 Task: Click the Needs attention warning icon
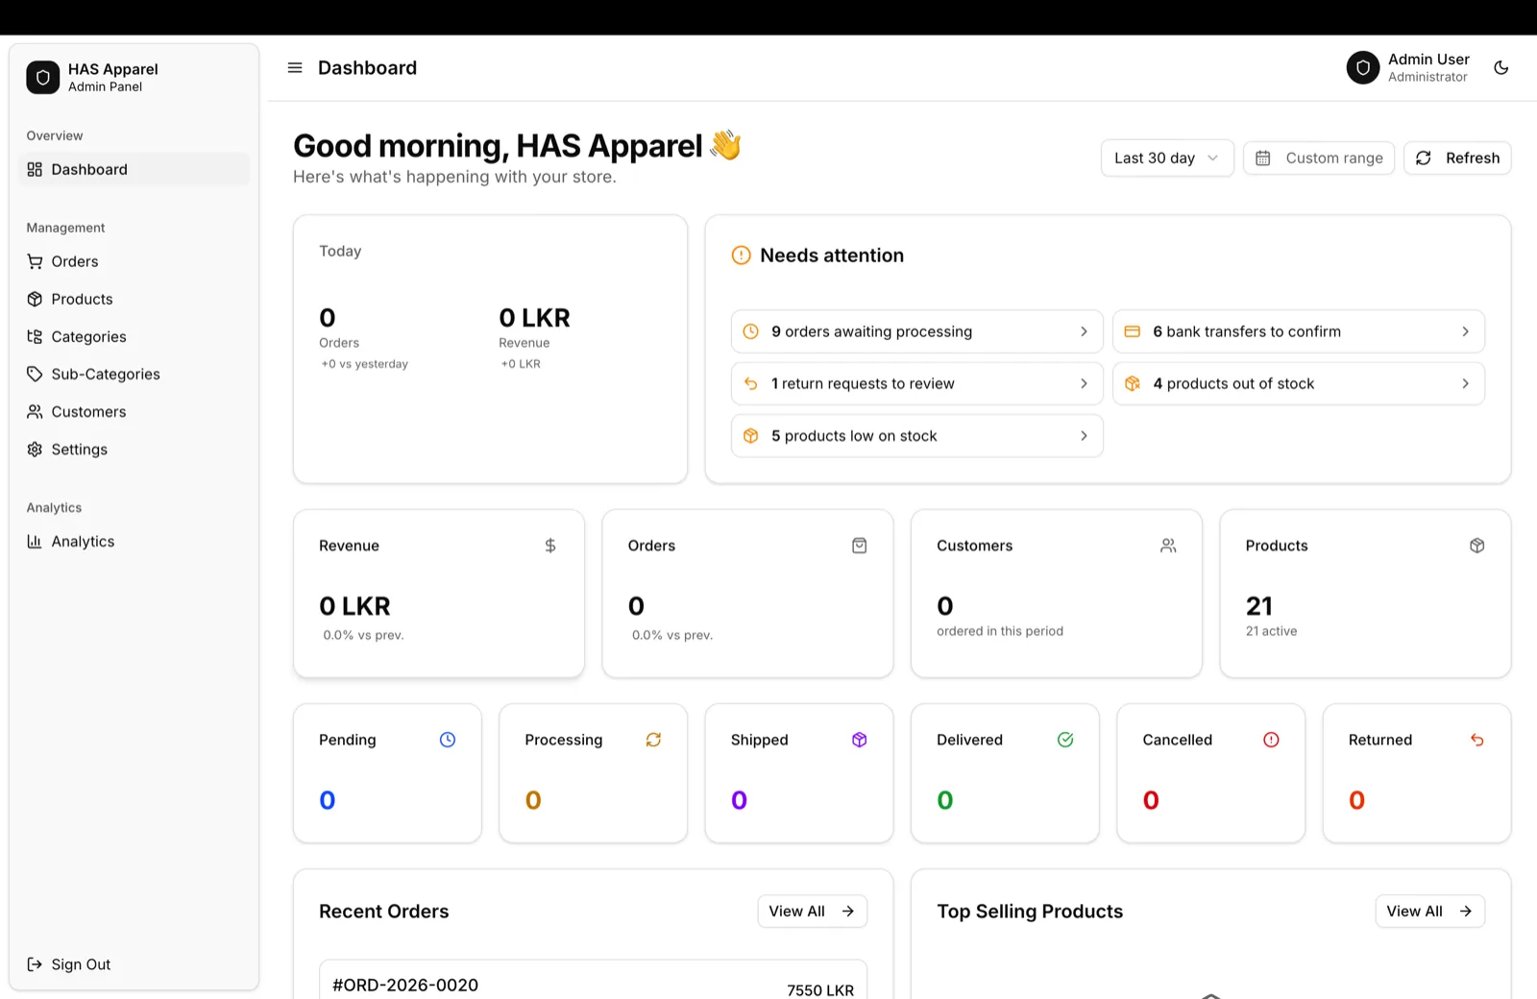[x=742, y=256]
